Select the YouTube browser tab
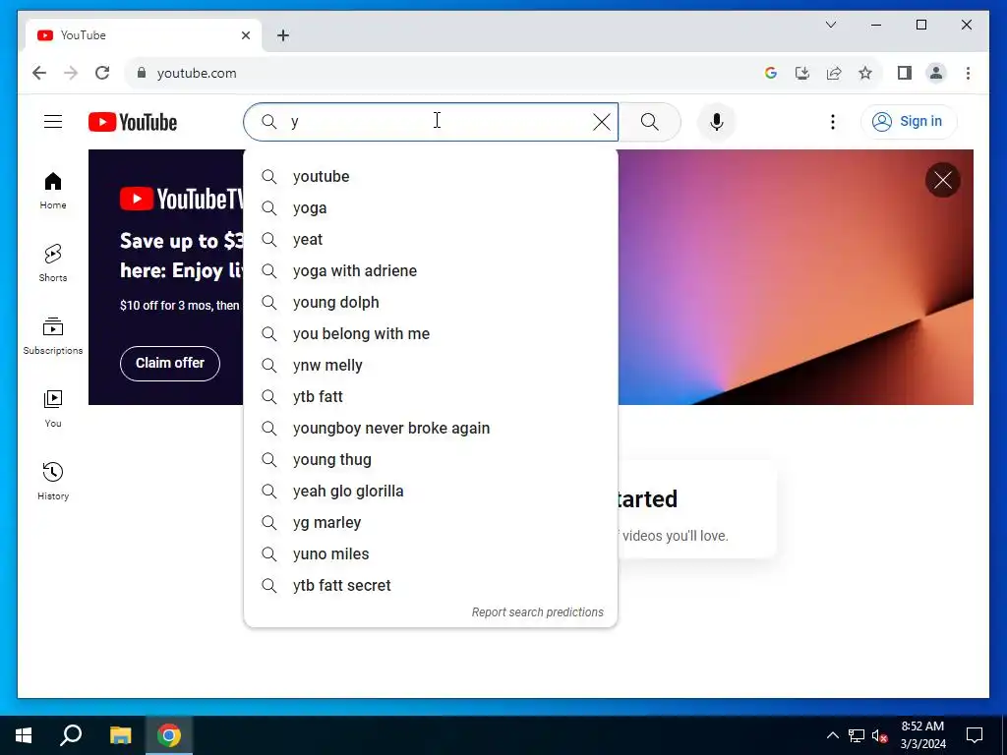Image resolution: width=1007 pixels, height=755 pixels. point(144,35)
